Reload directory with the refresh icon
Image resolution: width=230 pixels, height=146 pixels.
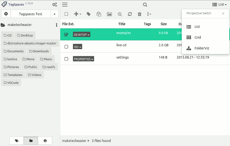pyautogui.click(x=130, y=14)
